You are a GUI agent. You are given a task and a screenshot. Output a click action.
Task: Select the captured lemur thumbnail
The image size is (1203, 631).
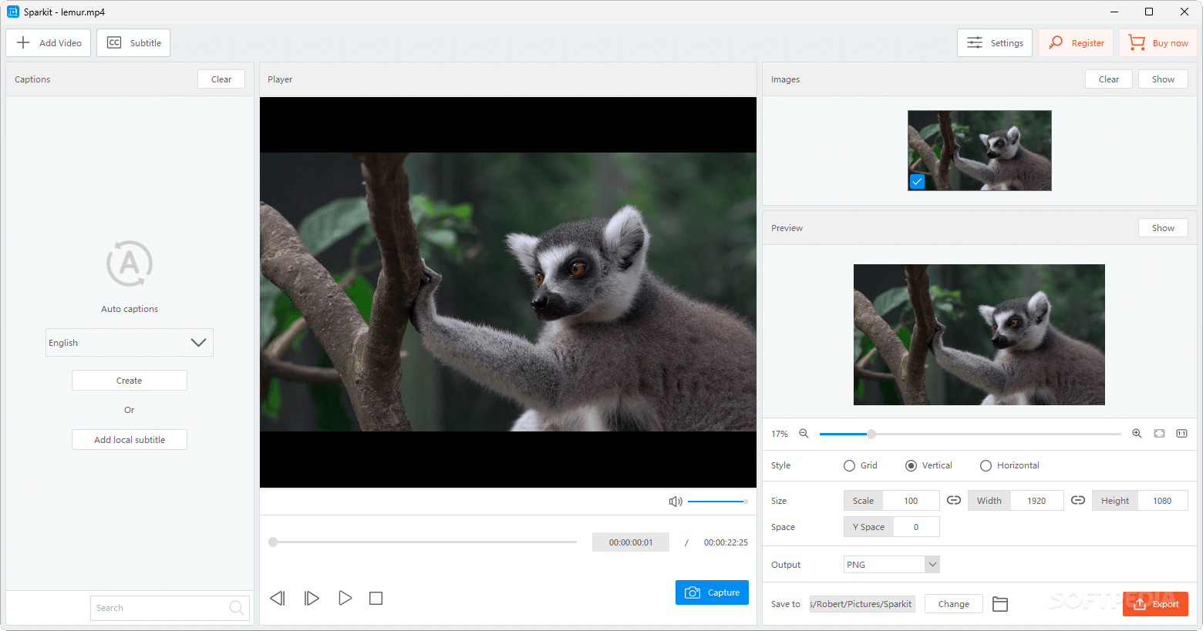point(979,150)
